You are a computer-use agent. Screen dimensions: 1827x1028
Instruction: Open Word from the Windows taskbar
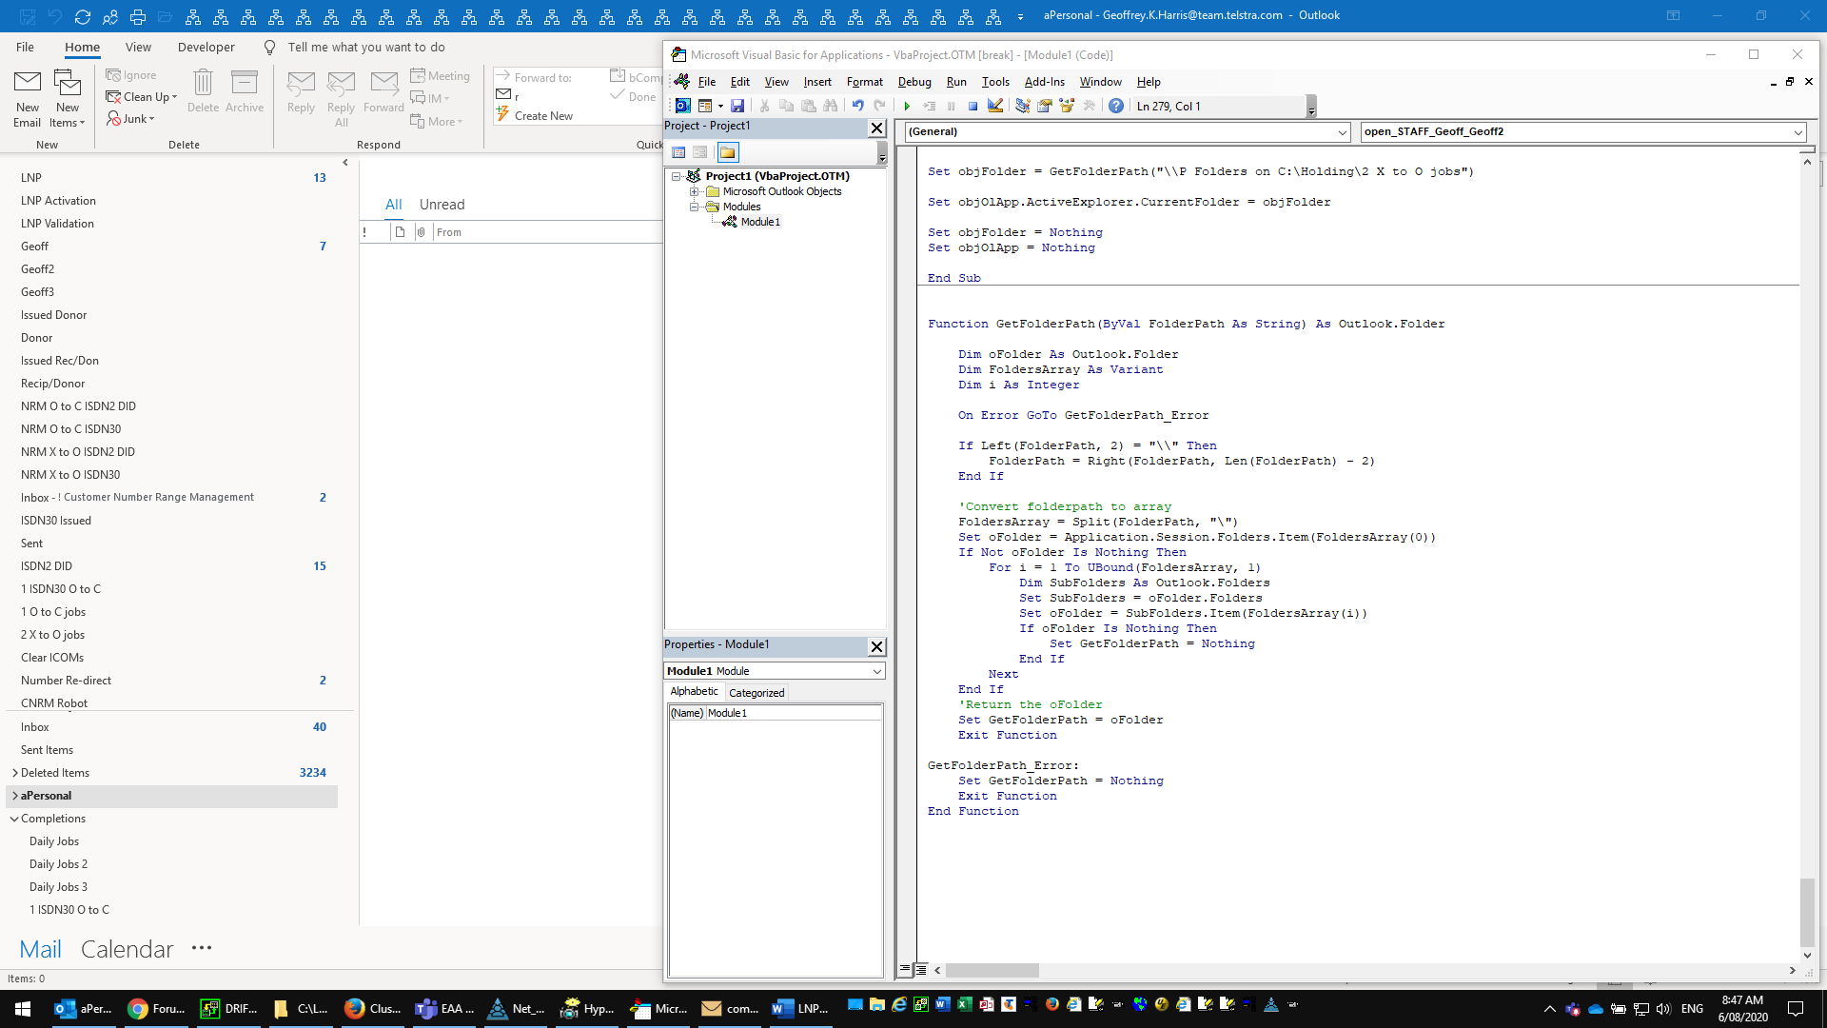pos(801,1008)
